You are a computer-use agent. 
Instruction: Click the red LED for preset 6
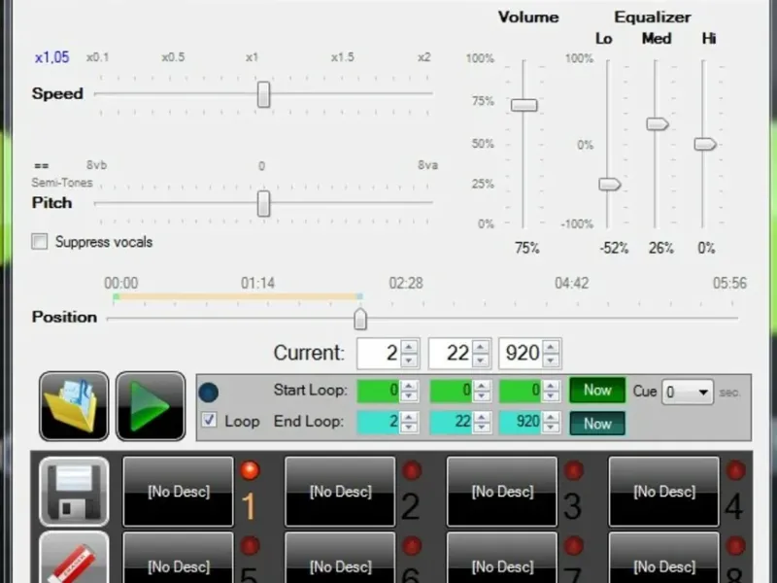point(411,545)
